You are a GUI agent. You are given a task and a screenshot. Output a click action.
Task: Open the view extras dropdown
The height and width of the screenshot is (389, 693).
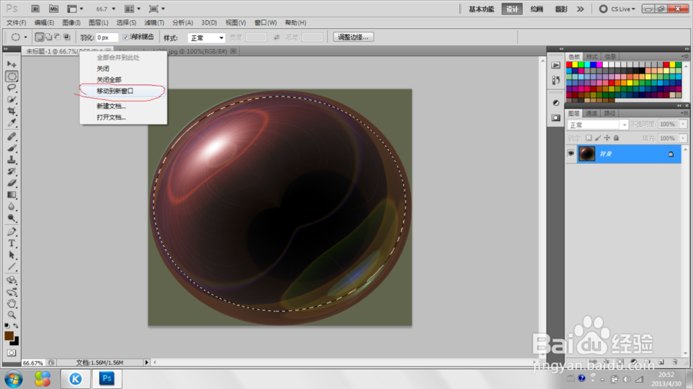tap(75, 9)
